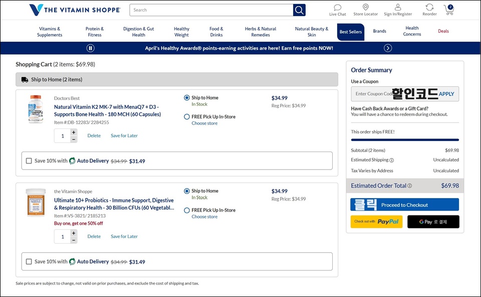The image size is (481, 297).
Task: Choose store for Vitamin K2 pickup
Action: 204,123
